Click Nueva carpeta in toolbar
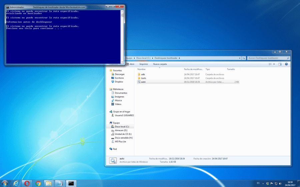This screenshot has width=300, height=187. [x=160, y=64]
